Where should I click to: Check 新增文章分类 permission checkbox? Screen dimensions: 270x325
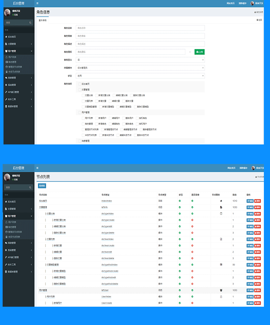click(x=97, y=95)
